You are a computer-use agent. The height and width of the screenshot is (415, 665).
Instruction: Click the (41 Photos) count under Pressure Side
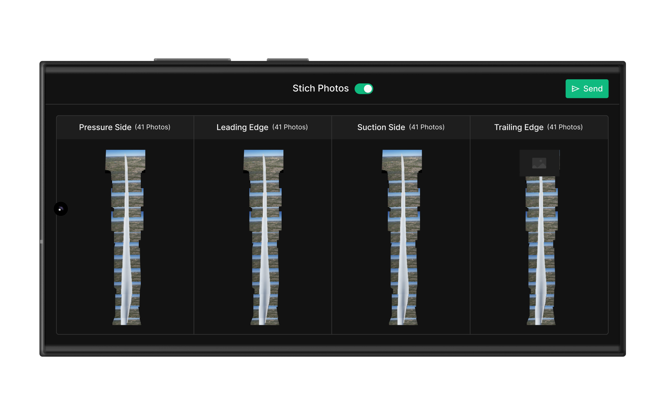153,127
